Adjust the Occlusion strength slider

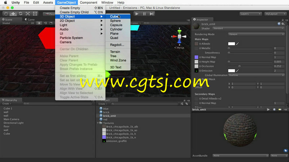coord(250,66)
